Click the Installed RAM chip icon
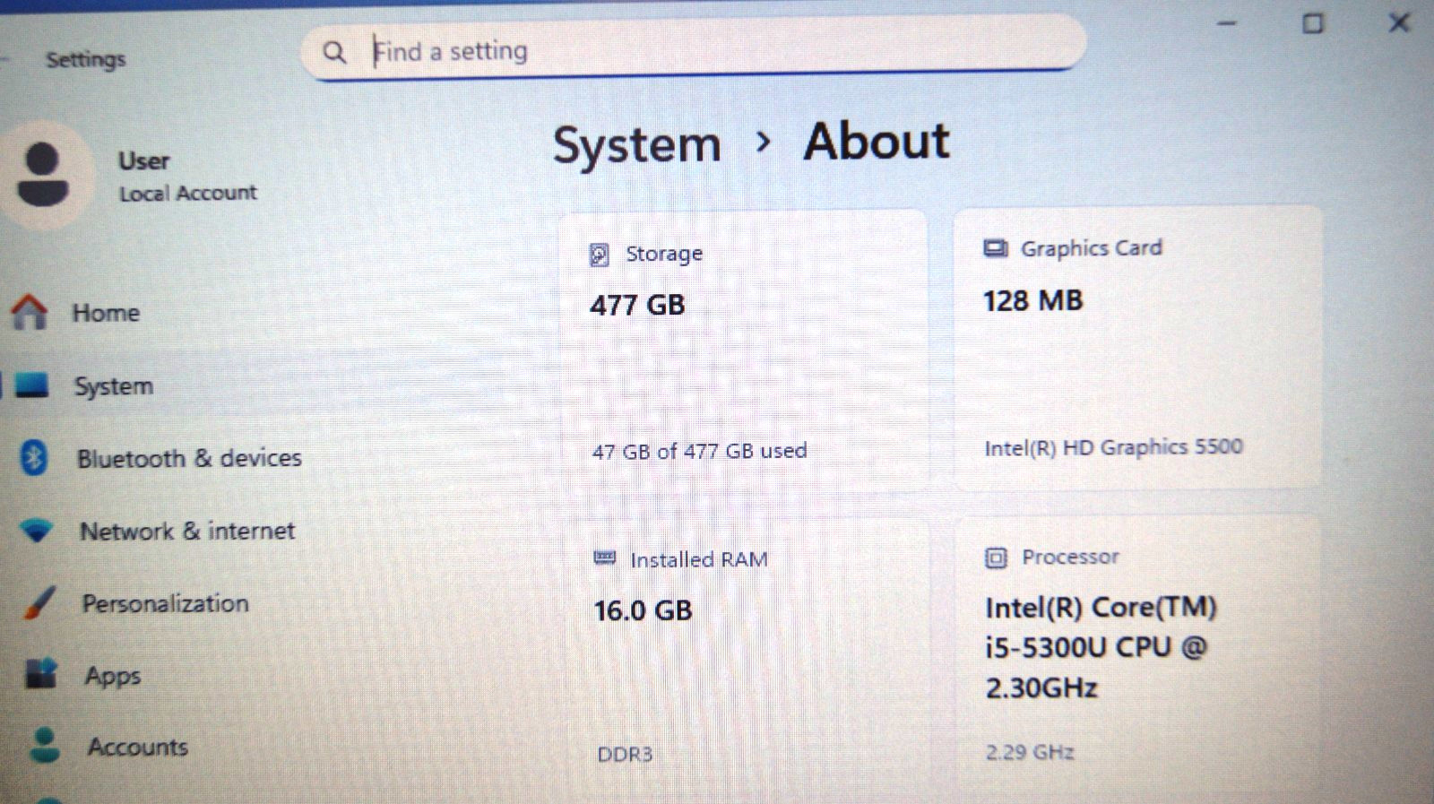Screen dimensions: 1434x804 [x=605, y=558]
